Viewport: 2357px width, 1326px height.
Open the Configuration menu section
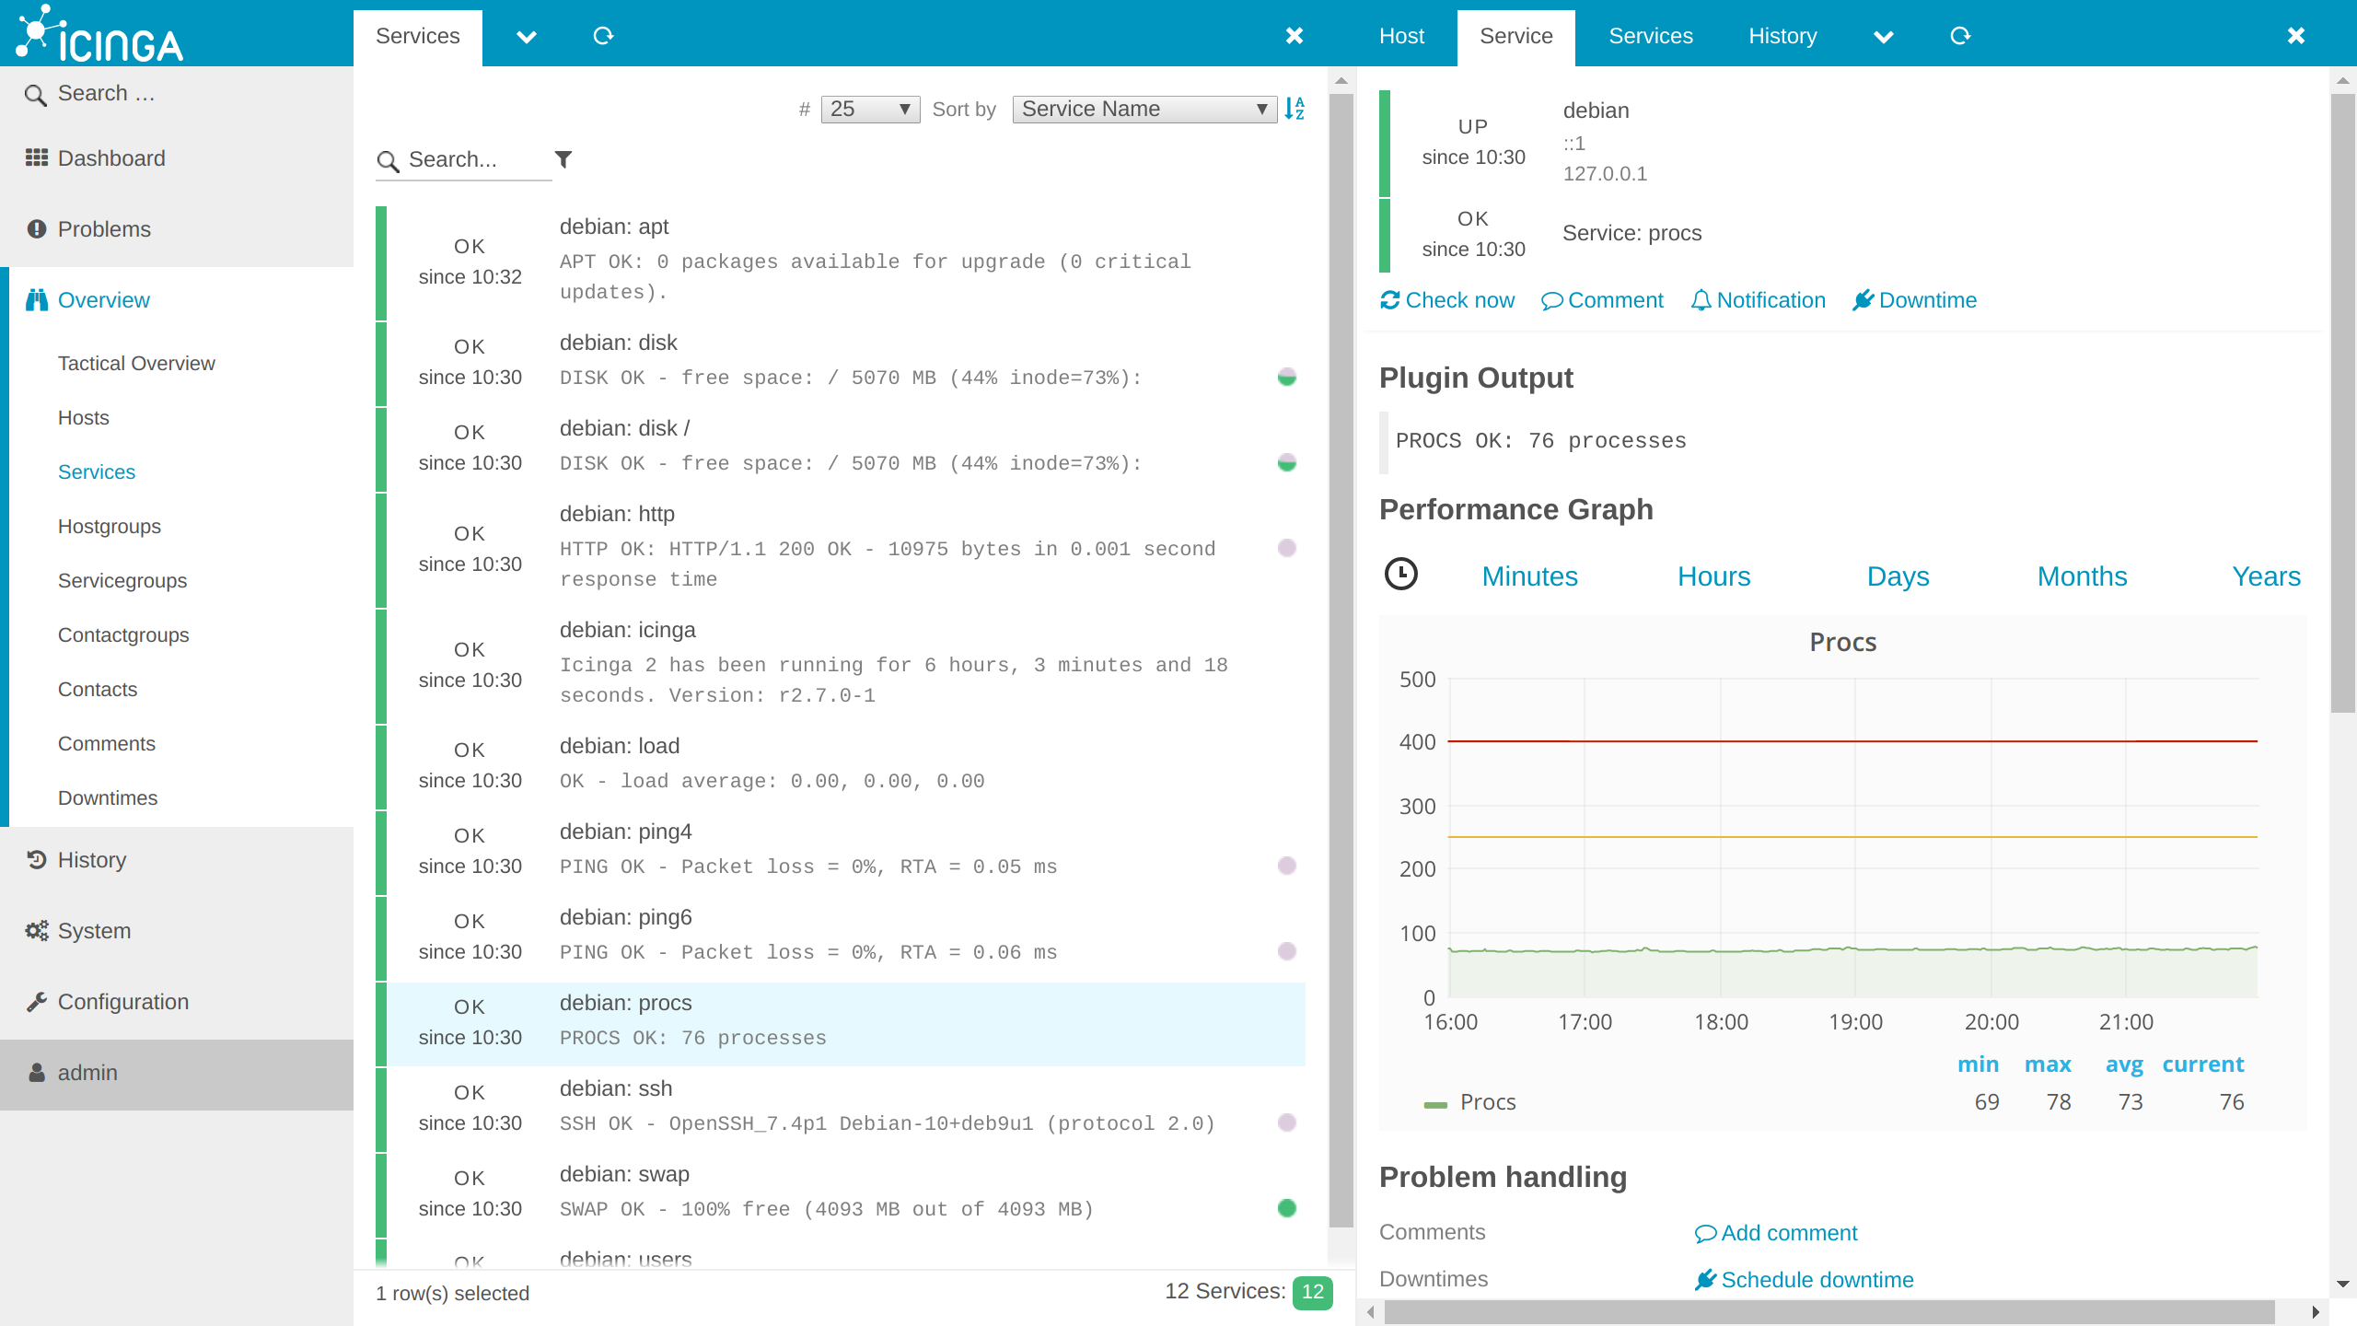[122, 1002]
